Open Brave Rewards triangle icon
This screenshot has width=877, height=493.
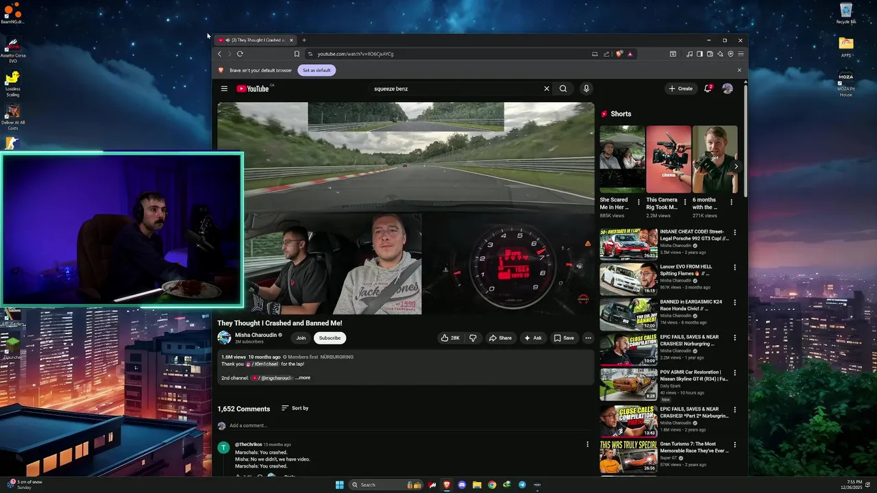pos(630,53)
